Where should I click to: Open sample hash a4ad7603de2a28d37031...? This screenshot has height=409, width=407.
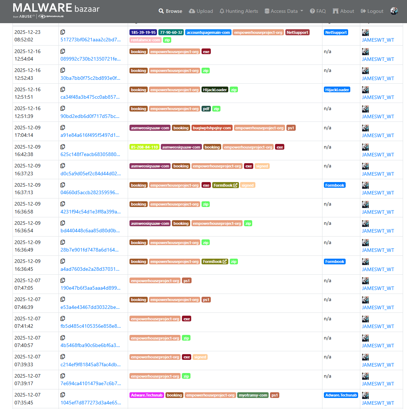[90, 269]
